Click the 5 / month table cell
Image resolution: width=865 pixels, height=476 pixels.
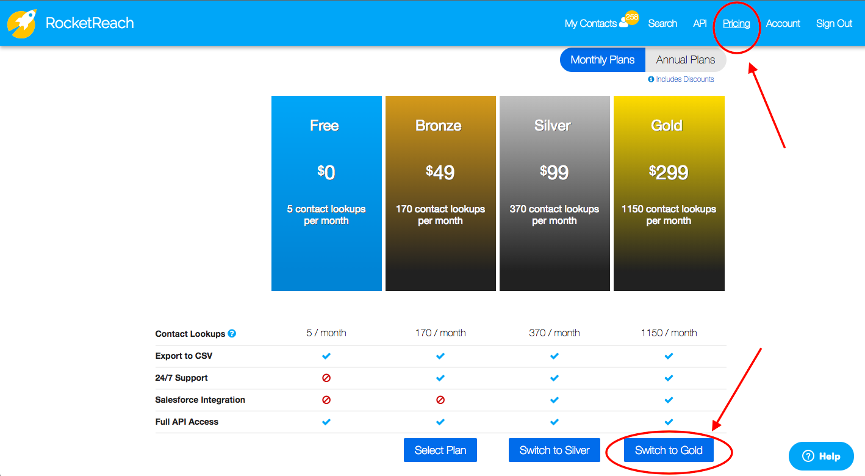click(326, 333)
